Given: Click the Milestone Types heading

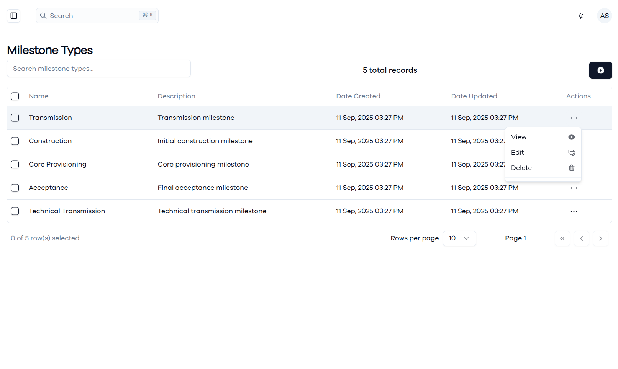Looking at the screenshot, I should point(50,50).
